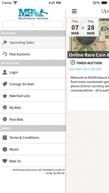Screen dimensions: 109x193
Task: Click the 4:21 PM clock in status bar
Action: click(54, 3)
